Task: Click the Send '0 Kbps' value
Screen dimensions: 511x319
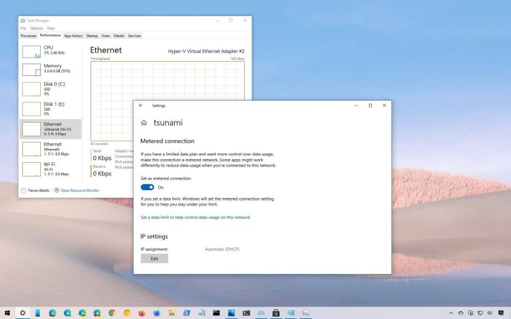Action: pyautogui.click(x=102, y=158)
